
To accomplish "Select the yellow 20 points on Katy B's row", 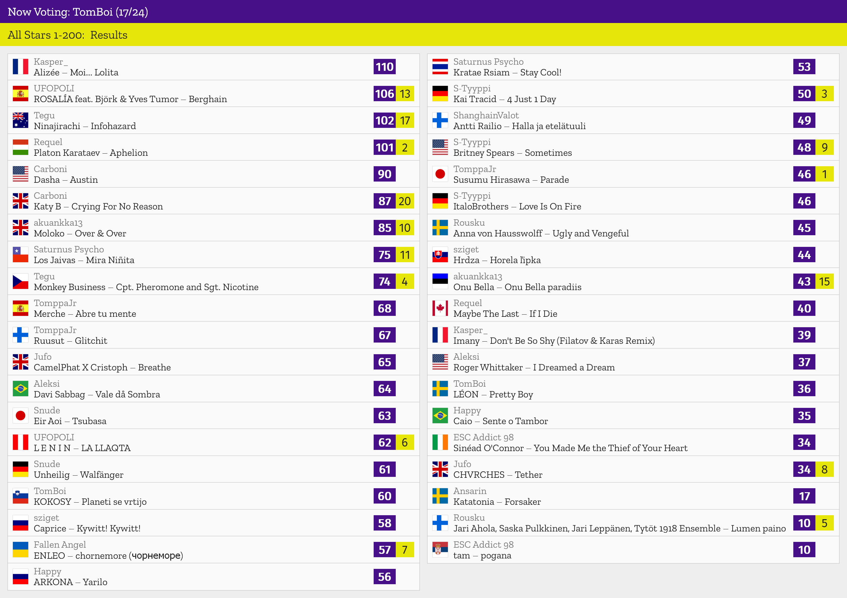I will (405, 201).
